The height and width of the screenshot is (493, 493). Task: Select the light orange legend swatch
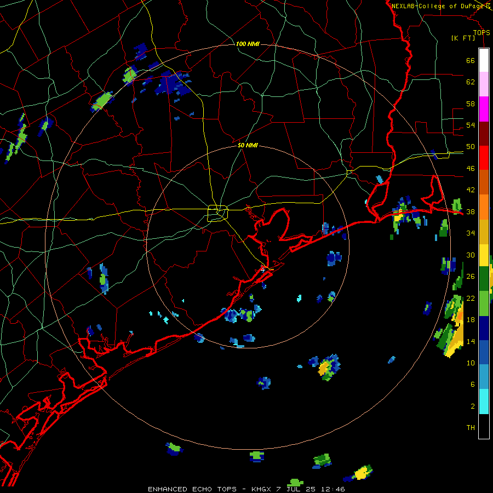point(484,207)
